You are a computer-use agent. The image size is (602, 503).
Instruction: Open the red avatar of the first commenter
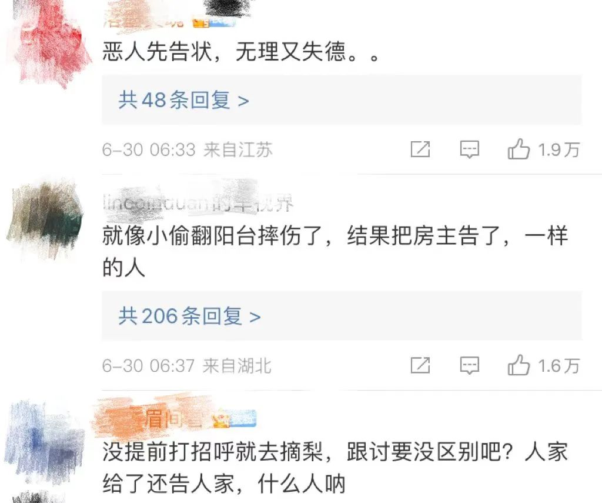pos(48,44)
